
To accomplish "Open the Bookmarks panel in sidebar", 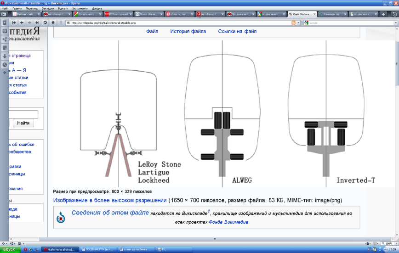I will [x=5, y=22].
